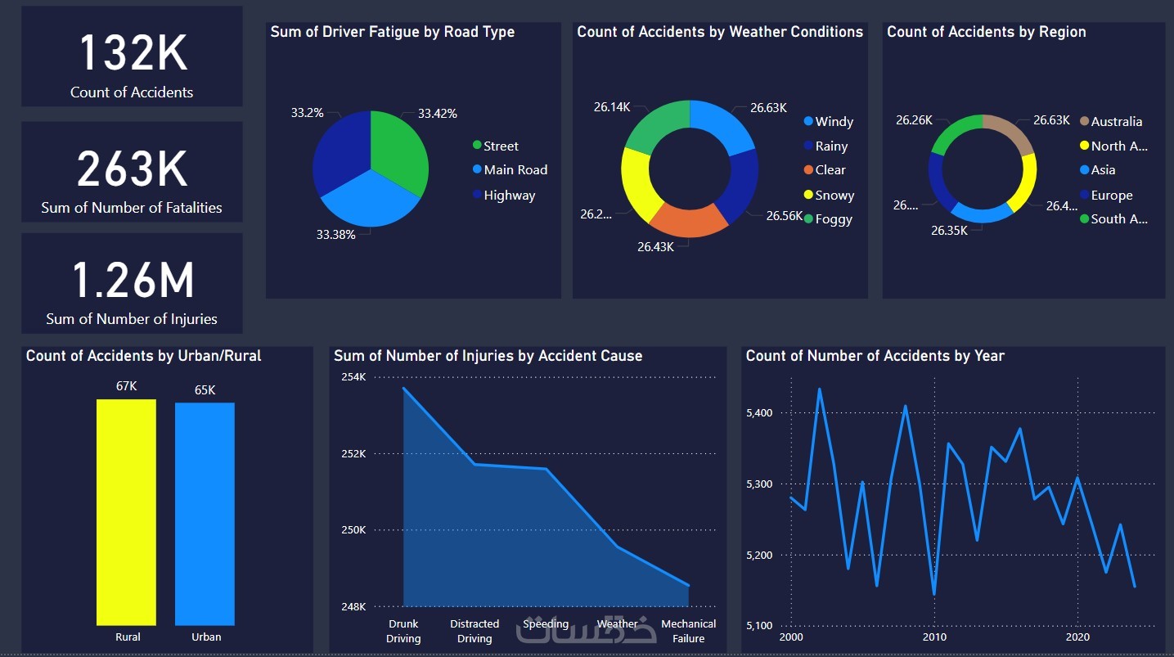Select the 132K Count of Accidents card
The width and height of the screenshot is (1174, 657).
click(x=132, y=56)
